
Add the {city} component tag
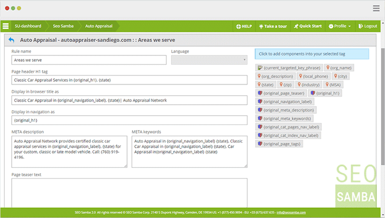[340, 76]
